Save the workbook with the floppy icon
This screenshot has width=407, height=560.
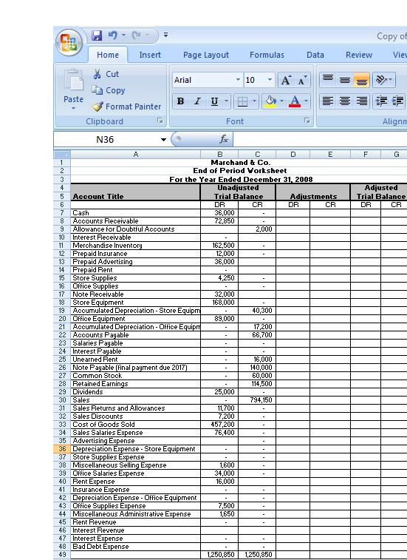[x=96, y=36]
